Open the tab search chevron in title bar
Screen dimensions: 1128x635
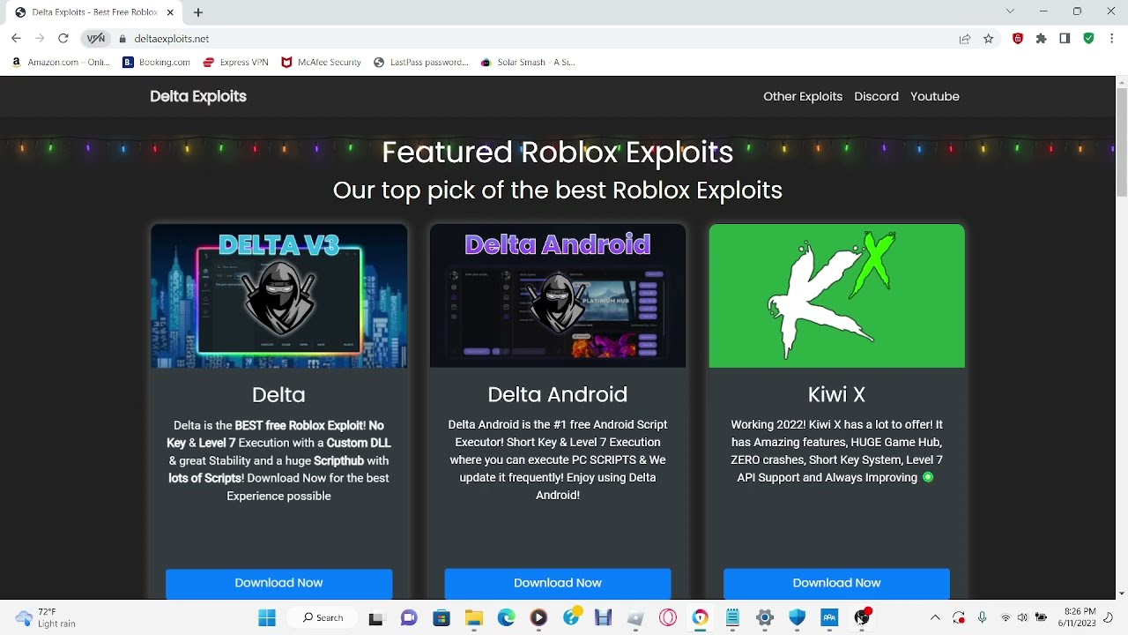(x=1010, y=11)
